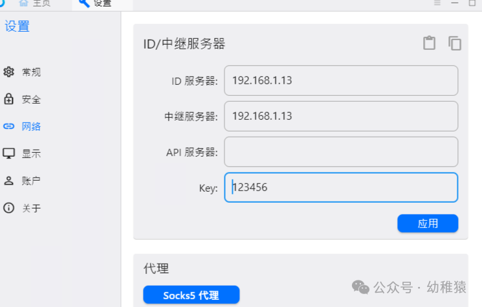Screen dimensions: 482x307
Task: Click the link icon beside 网络
Action: coord(8,126)
